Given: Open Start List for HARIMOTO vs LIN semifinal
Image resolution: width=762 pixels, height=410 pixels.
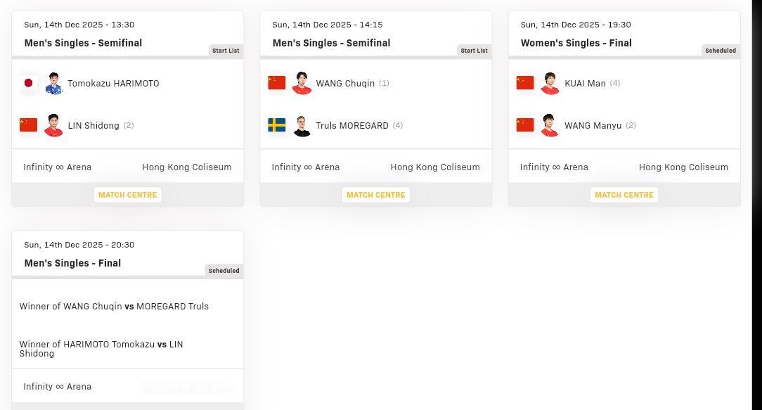Looking at the screenshot, I should [x=226, y=51].
